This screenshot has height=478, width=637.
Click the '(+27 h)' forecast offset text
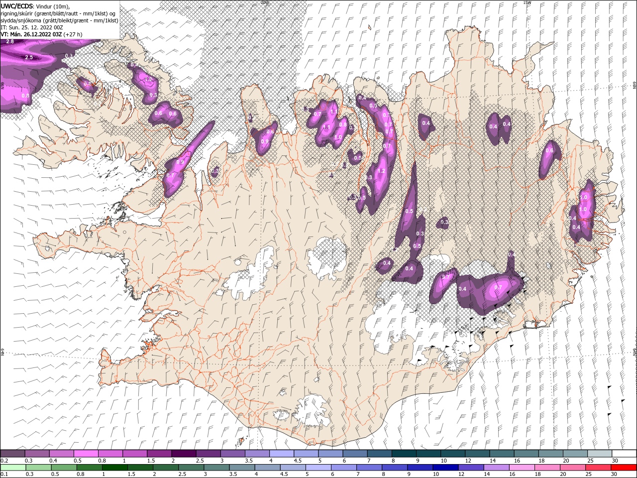click(73, 34)
